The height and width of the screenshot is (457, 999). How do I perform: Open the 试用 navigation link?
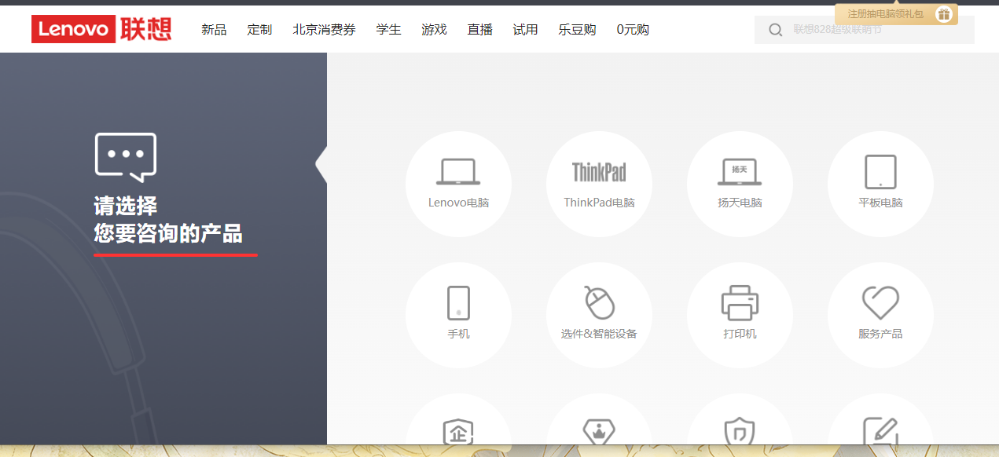pyautogui.click(x=525, y=30)
